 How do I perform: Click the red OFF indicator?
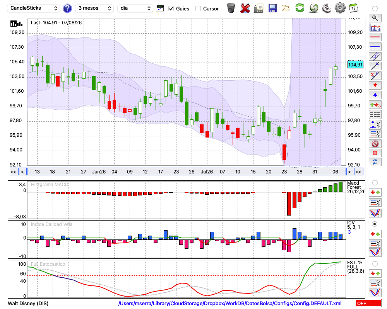click(x=368, y=303)
